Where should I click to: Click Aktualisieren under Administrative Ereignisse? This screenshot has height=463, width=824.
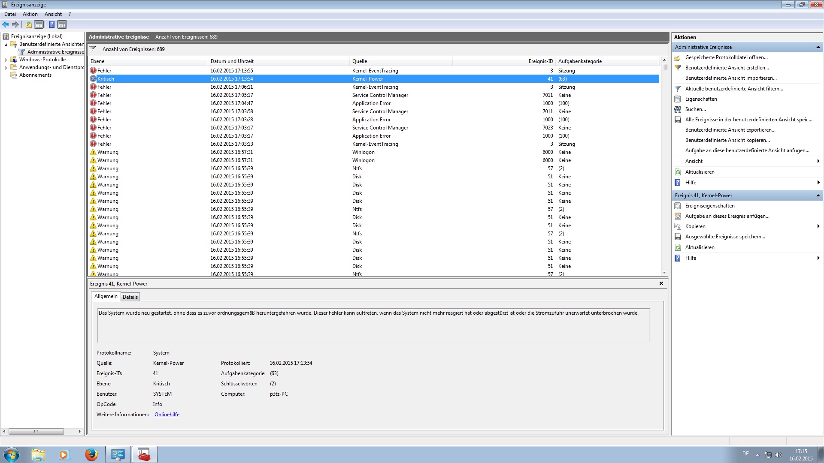700,172
